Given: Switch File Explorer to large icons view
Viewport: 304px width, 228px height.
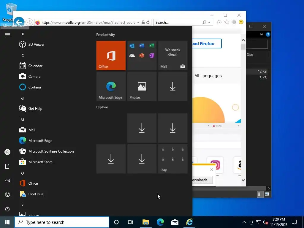Looking at the screenshot, I should 267,194.
